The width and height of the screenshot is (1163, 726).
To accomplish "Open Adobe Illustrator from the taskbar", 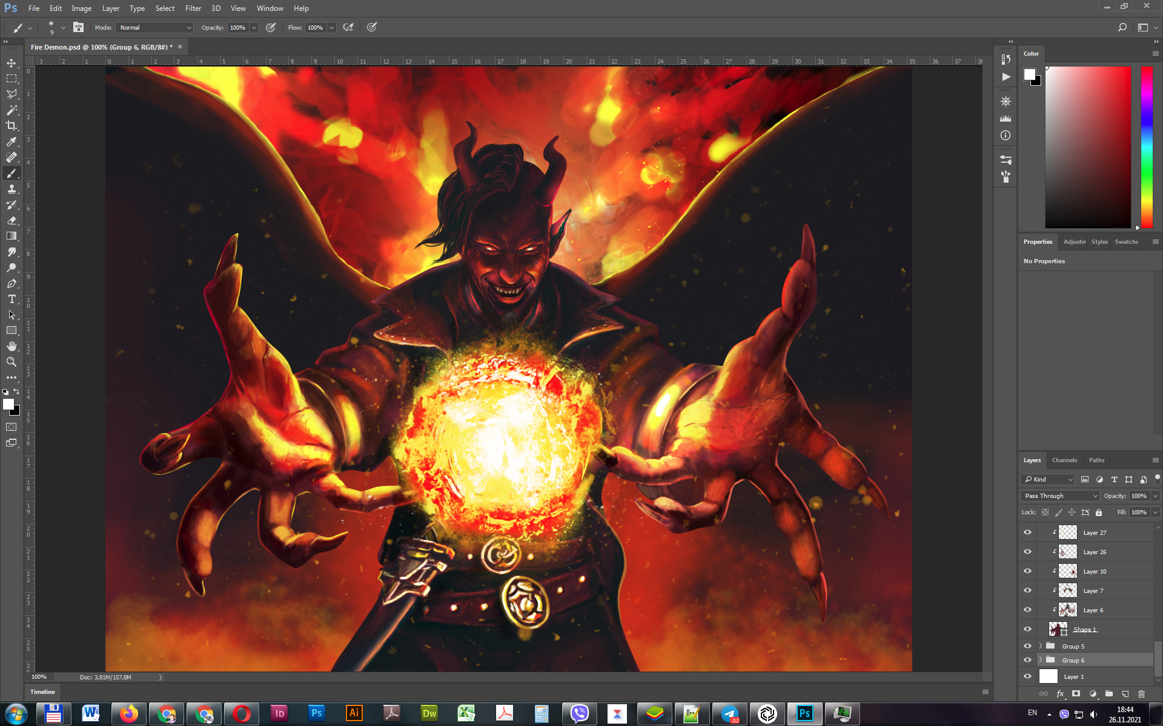I will 354,714.
